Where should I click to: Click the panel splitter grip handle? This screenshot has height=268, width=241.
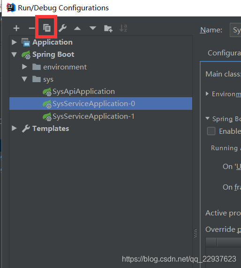pyautogui.click(x=196, y=233)
